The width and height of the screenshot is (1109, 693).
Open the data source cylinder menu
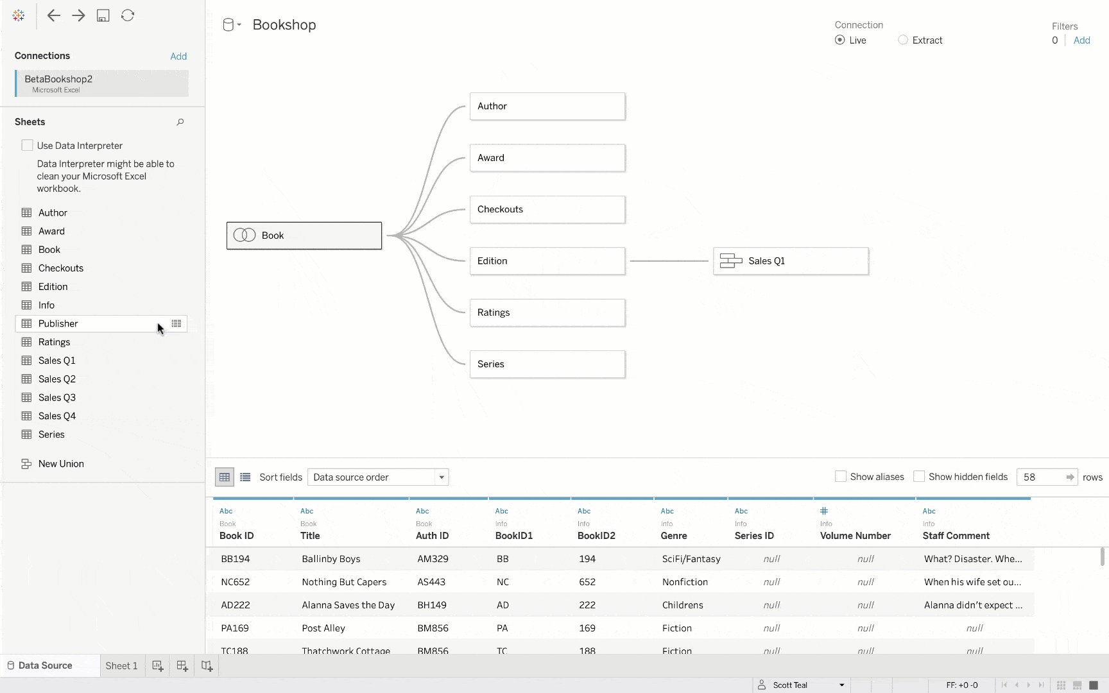click(x=231, y=25)
